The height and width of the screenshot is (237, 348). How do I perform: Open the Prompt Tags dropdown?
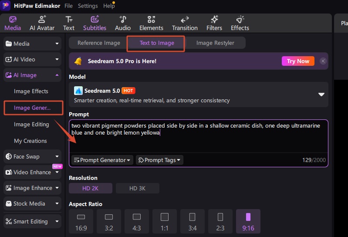(x=159, y=160)
